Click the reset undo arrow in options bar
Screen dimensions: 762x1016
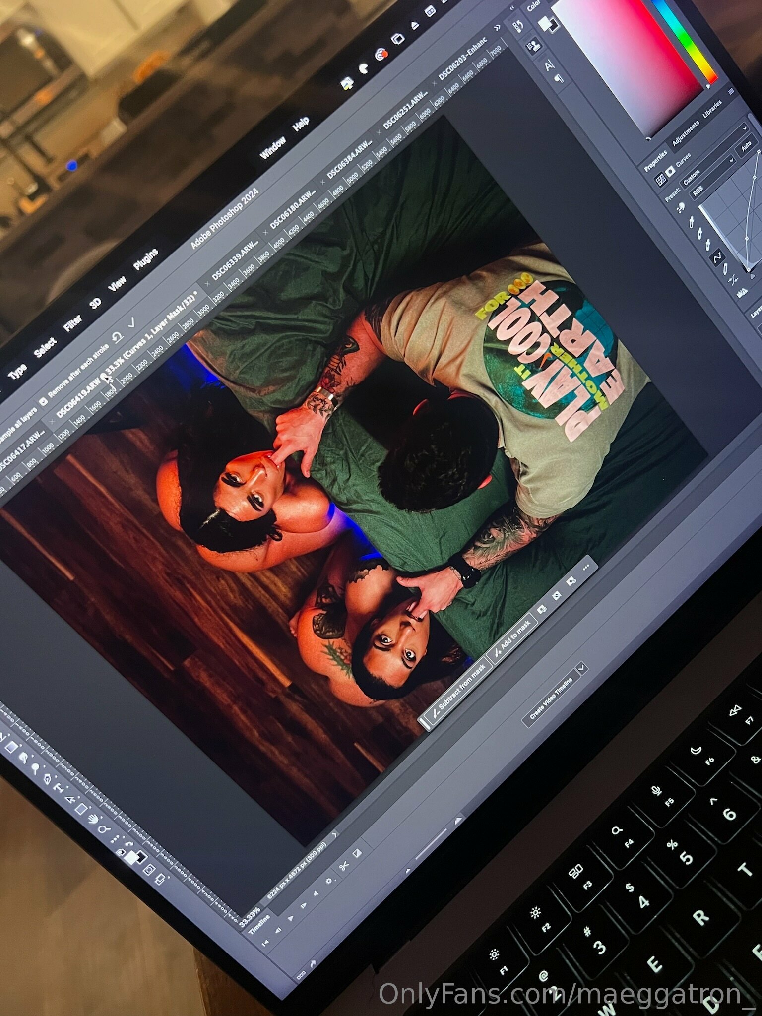(118, 338)
